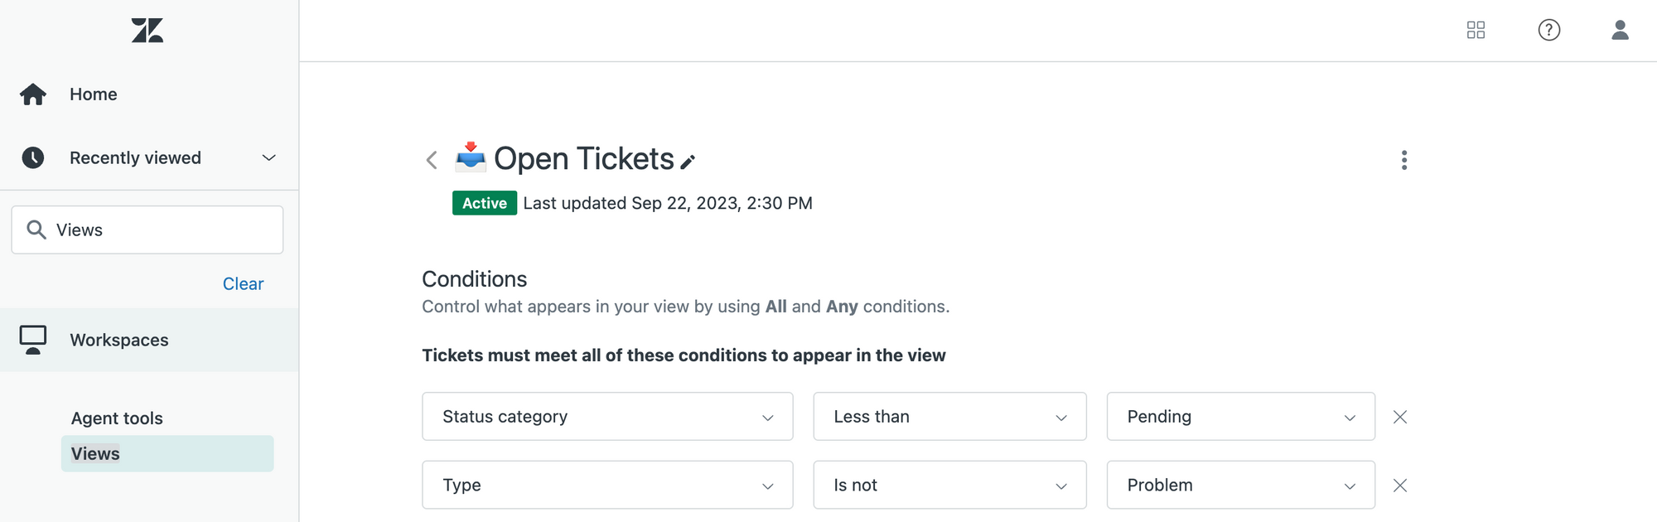Open the Less than operator dropdown
Screen dimensions: 1657x522
[x=949, y=417]
